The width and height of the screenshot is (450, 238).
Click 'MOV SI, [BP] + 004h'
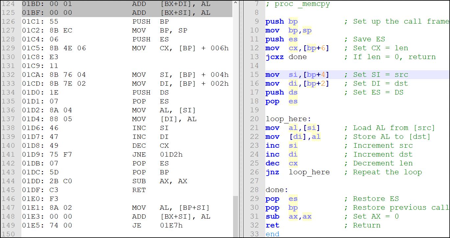pyautogui.click(x=180, y=75)
